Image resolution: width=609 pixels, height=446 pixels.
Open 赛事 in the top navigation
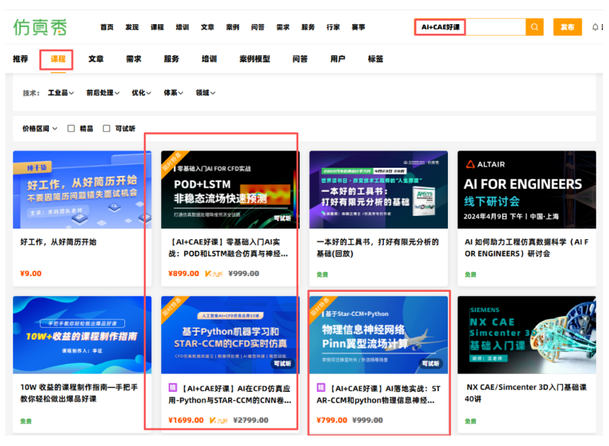click(358, 27)
